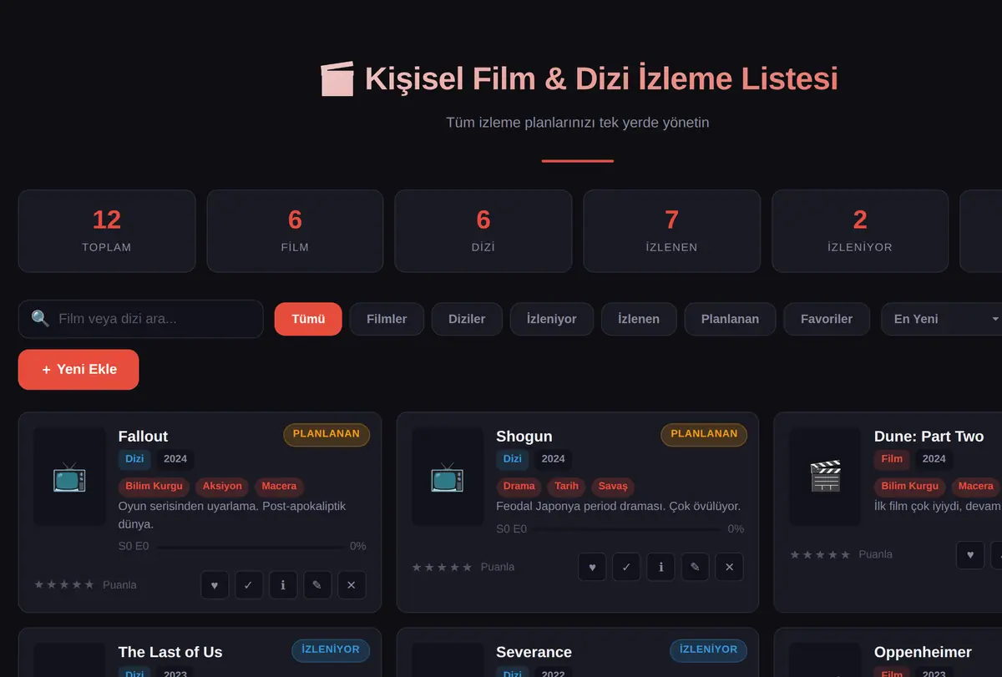1002x677 pixels.
Task: Click the Fallout title
Action: (143, 437)
